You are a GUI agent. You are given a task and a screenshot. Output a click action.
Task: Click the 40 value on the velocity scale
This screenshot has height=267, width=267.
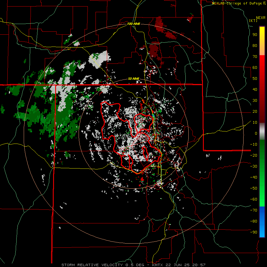click(255, 90)
